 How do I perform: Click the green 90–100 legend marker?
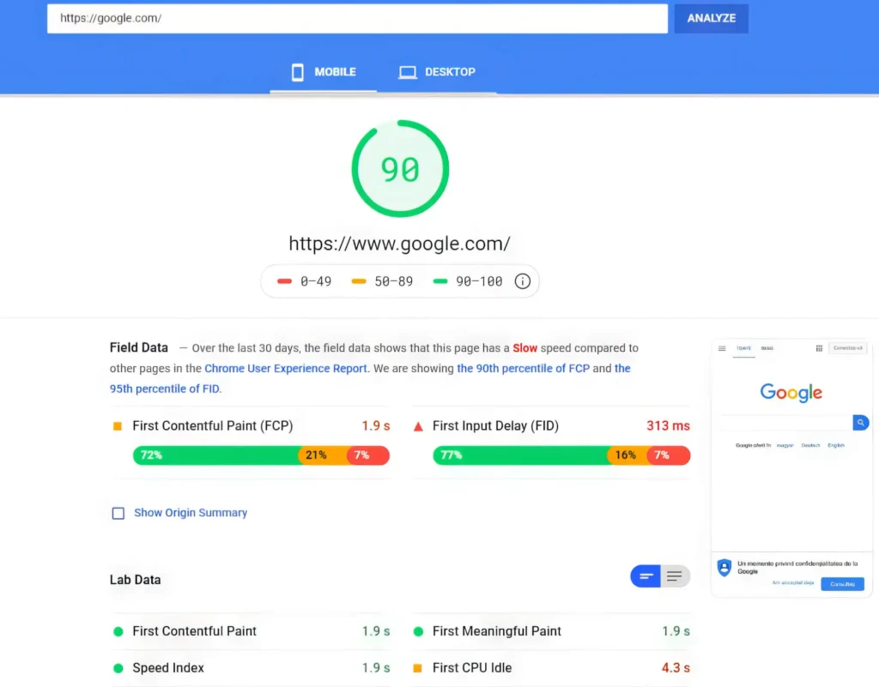tap(440, 281)
